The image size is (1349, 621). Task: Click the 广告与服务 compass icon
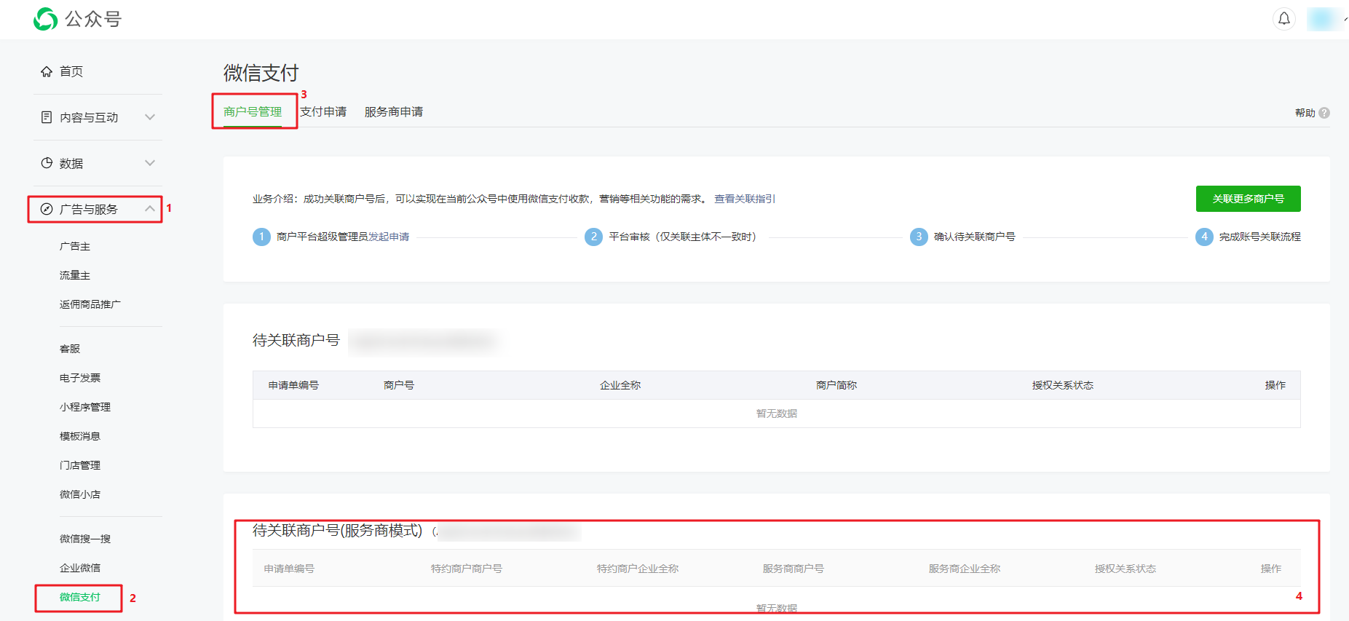47,209
